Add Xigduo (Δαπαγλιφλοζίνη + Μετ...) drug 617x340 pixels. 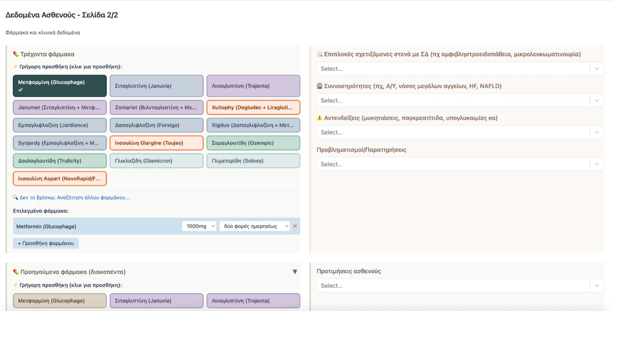tap(253, 125)
